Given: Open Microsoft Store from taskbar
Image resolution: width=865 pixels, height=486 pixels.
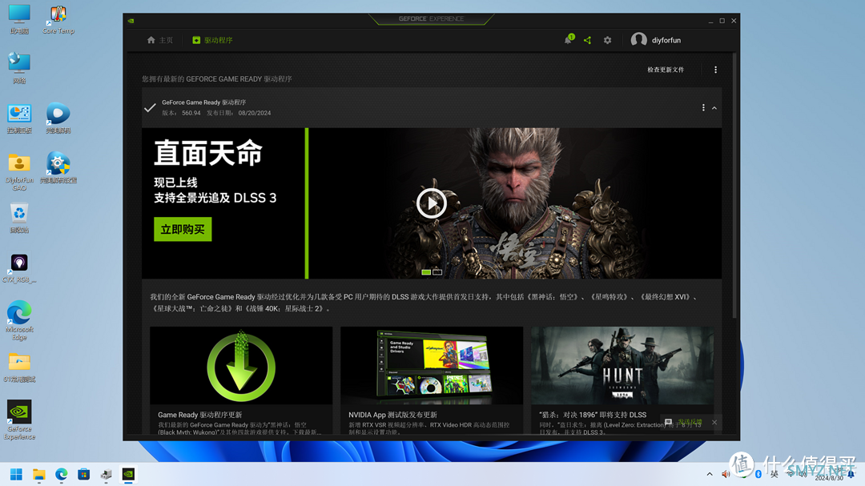Looking at the screenshot, I should 84,475.
